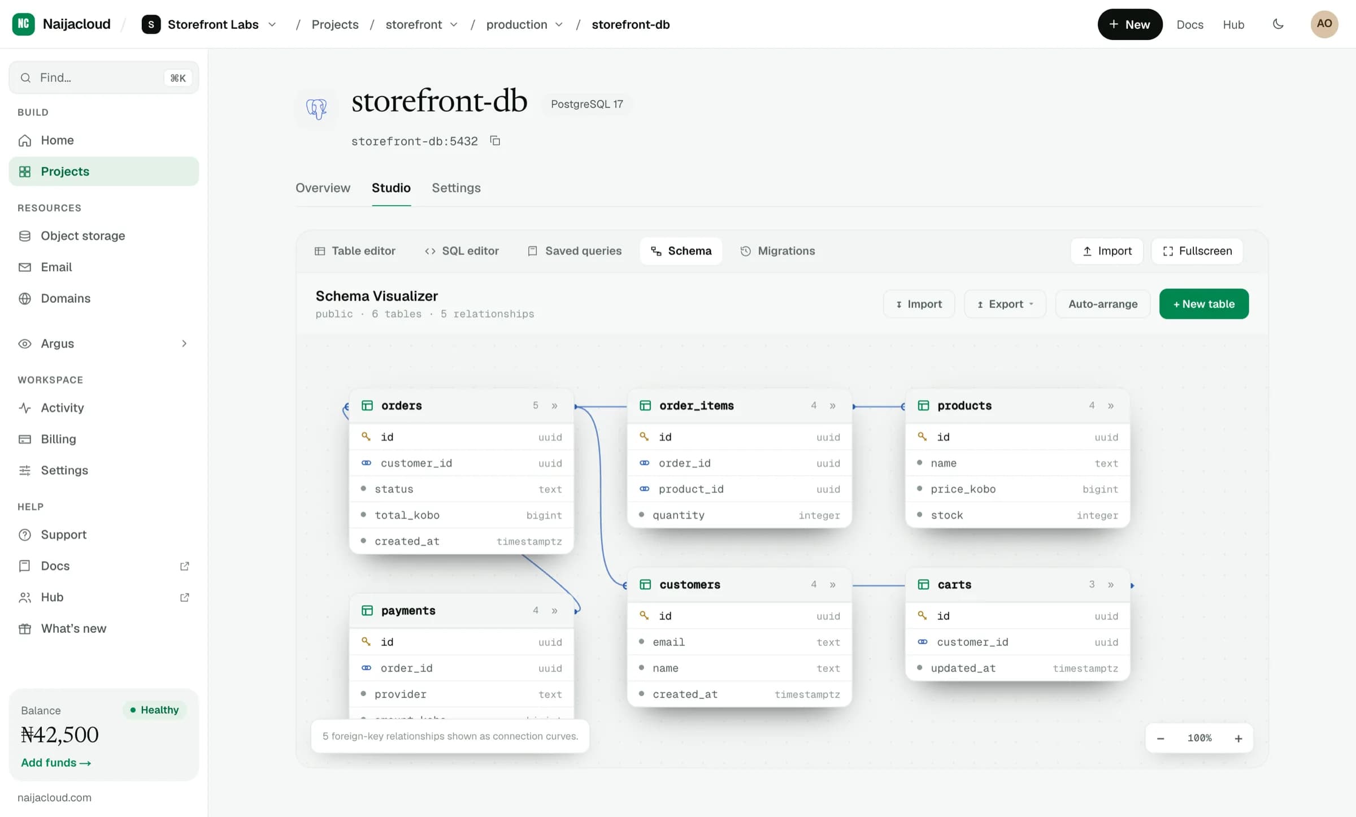Expand the customers table card chevrons
The width and height of the screenshot is (1356, 817).
coord(832,585)
